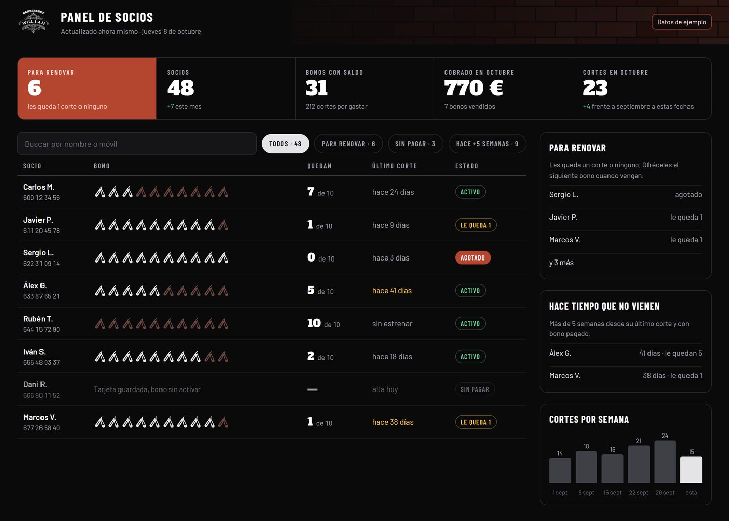Click the Will.I.Am barbershop logo
The width and height of the screenshot is (729, 521).
coord(33,22)
